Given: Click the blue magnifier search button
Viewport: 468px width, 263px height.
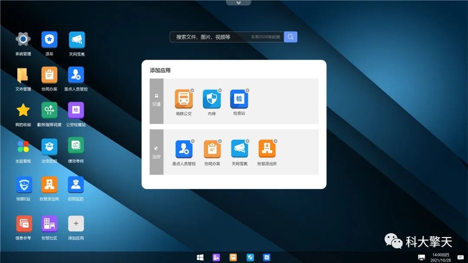Looking at the screenshot, I should pyautogui.click(x=290, y=37).
